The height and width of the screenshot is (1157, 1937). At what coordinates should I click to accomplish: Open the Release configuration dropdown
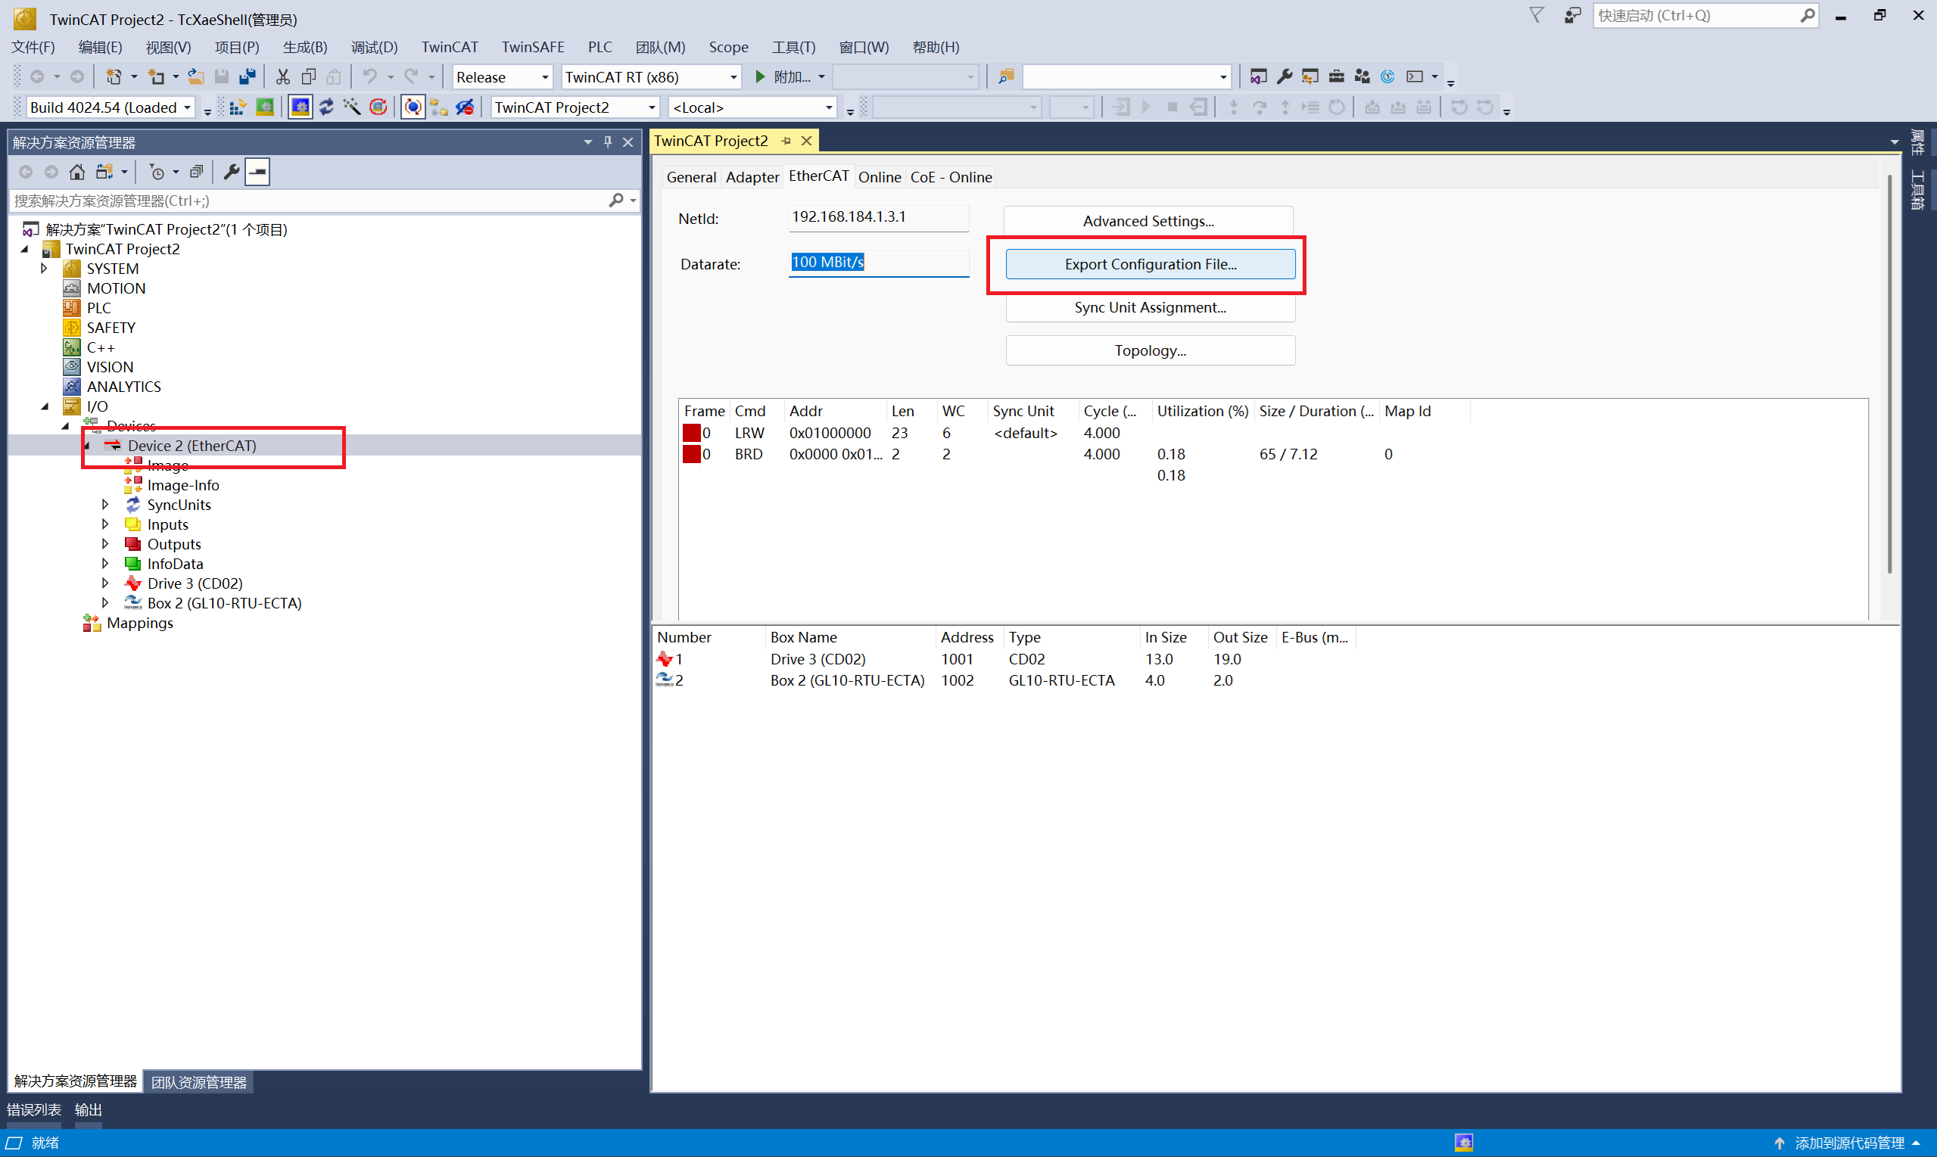(544, 76)
